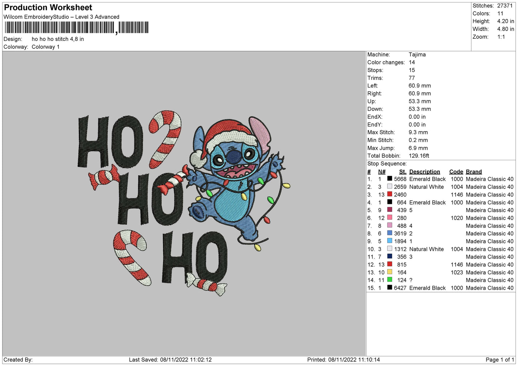Click the design name 'ho ho ho stitch 4,8 in'
Image resolution: width=518 pixels, height=366 pixels.
click(58, 39)
